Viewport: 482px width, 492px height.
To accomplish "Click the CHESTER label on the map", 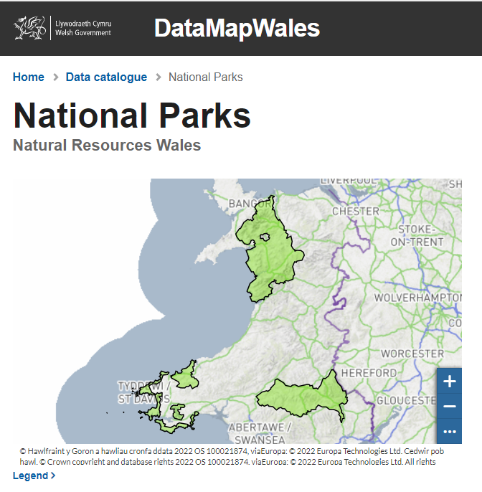I will click(x=356, y=211).
